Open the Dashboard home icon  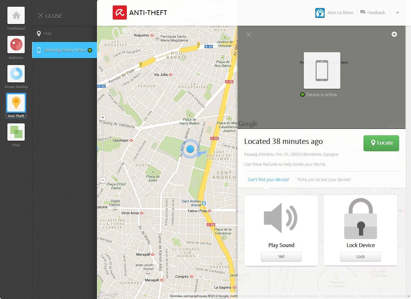[x=16, y=15]
